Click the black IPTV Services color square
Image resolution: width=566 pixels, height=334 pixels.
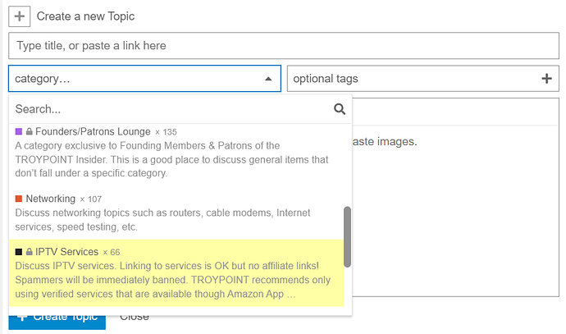coord(19,252)
